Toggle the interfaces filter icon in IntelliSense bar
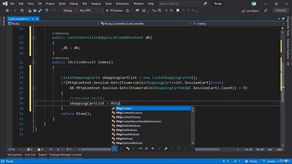This screenshot has height=164, width=292. (141, 149)
